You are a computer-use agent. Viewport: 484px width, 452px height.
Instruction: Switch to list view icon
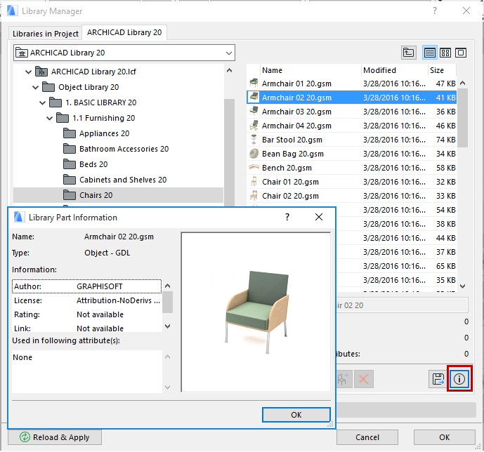(429, 53)
